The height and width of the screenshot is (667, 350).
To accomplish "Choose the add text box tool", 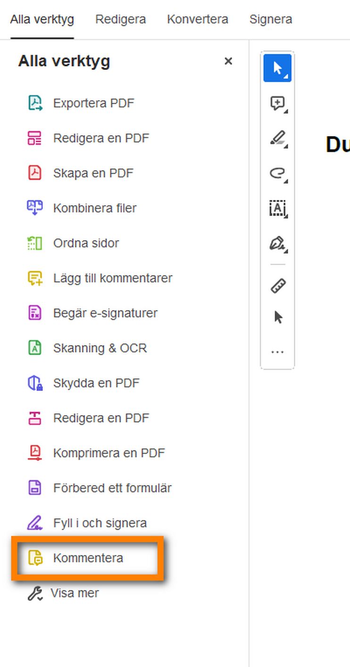I will [x=276, y=208].
